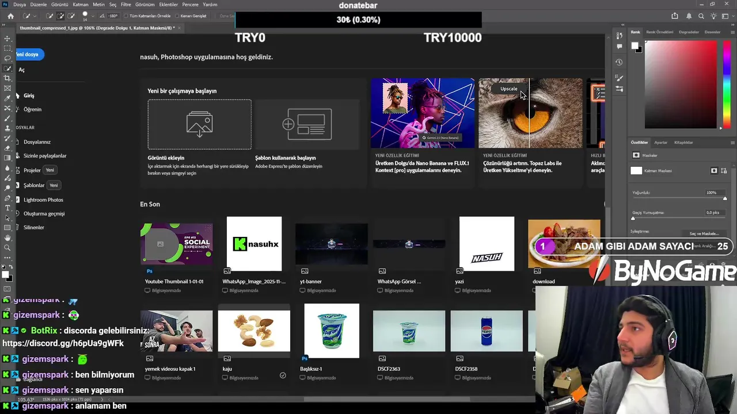Swap foreground and background colors
The height and width of the screenshot is (414, 737).
click(x=10, y=267)
